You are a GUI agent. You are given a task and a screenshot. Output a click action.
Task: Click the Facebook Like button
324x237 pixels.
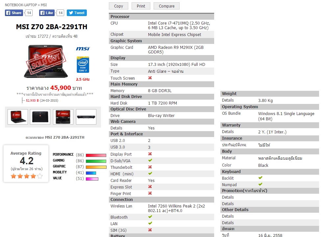(x=47, y=13)
